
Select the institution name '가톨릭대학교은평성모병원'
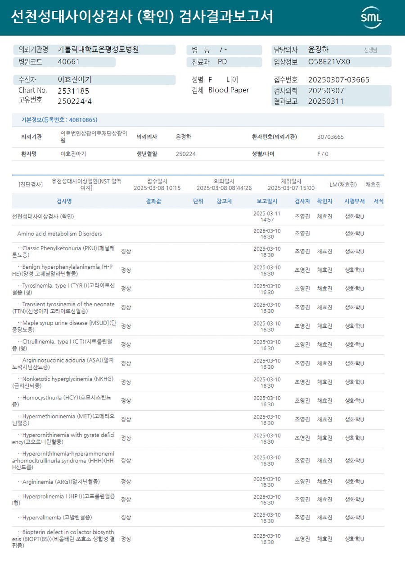click(98, 50)
